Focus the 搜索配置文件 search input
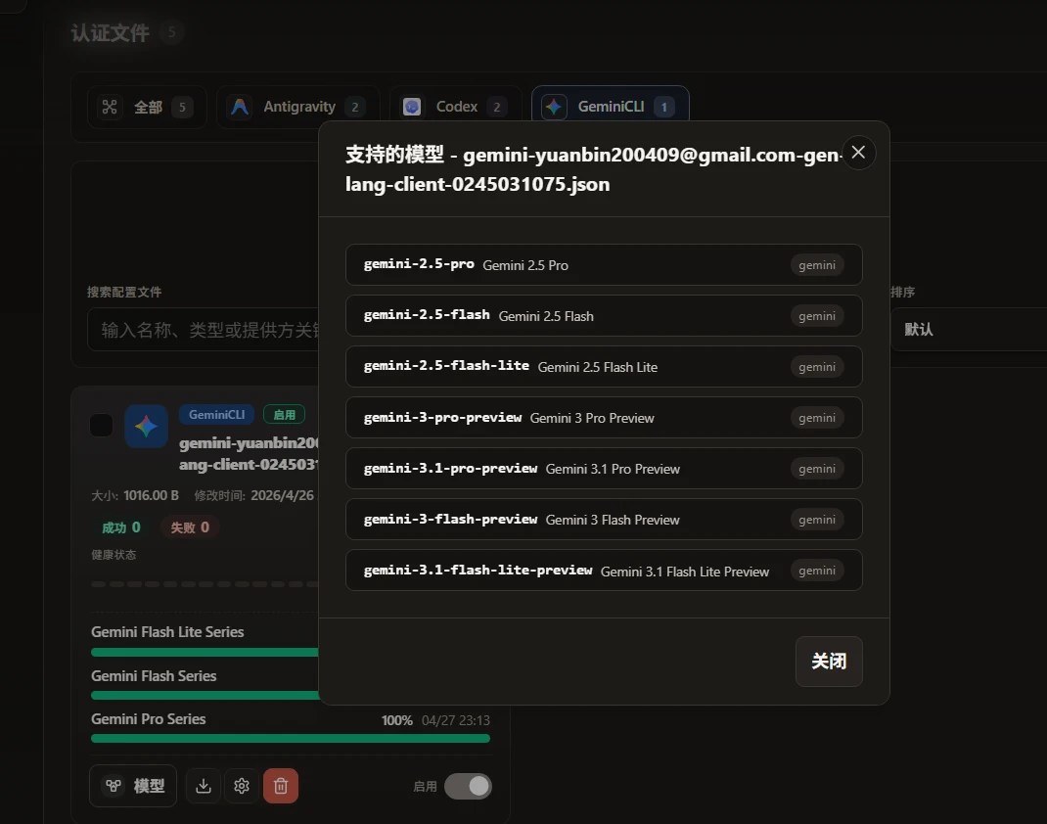This screenshot has height=824, width=1047. tap(204, 330)
